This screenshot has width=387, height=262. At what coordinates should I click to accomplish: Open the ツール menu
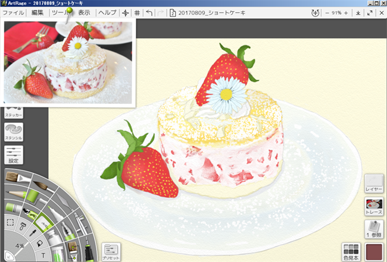tap(59, 12)
